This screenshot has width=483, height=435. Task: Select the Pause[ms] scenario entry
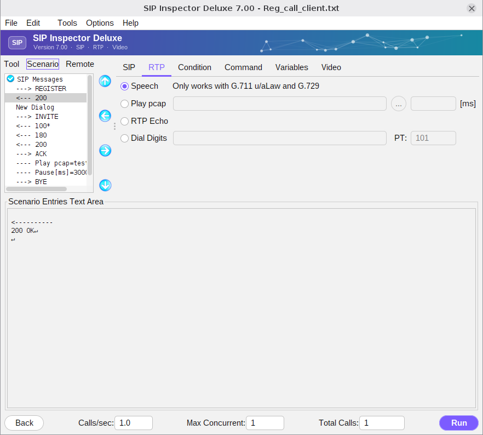tap(45, 173)
